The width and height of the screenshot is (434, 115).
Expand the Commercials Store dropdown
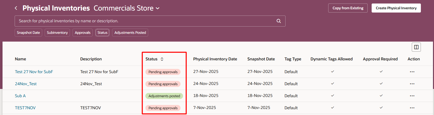pos(158,8)
